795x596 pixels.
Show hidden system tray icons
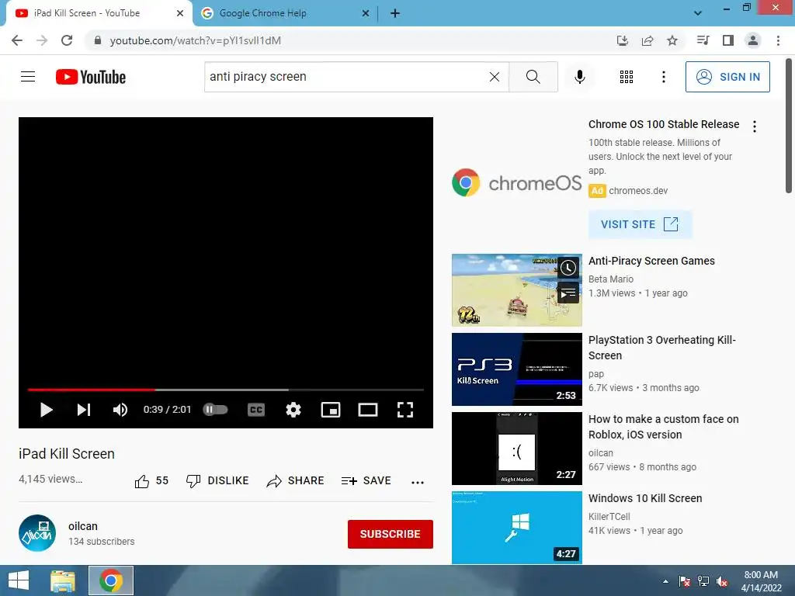[665, 582]
